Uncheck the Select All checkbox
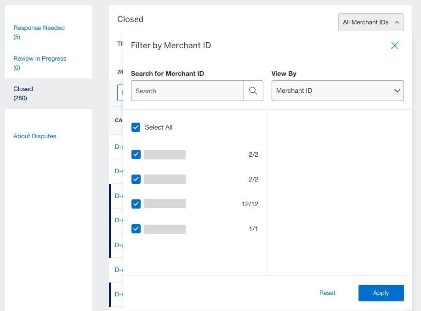421x311 pixels. tap(136, 127)
